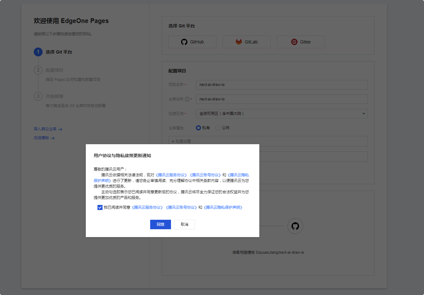Open 腾讯云账号协议 link beside checkbox
Viewport: 424px width, 295px height.
tap(181, 207)
